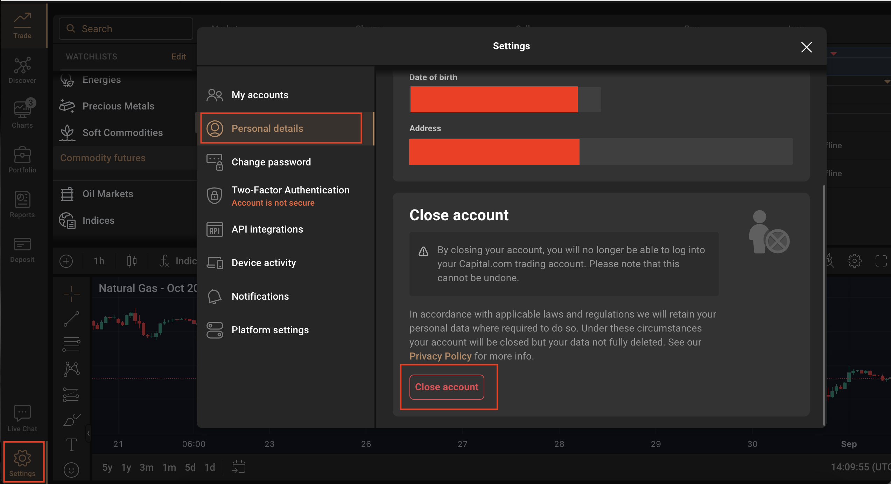Open the Deposit sidebar icon
The image size is (891, 484).
click(x=22, y=250)
